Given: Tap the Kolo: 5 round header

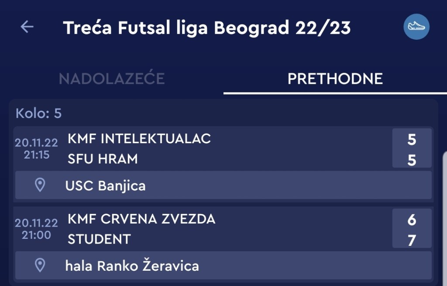Looking at the screenshot, I should coord(38,114).
